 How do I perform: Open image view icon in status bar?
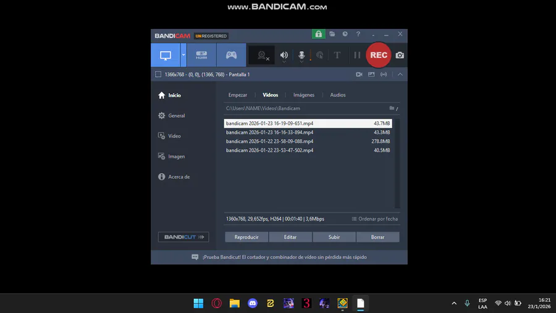371,75
